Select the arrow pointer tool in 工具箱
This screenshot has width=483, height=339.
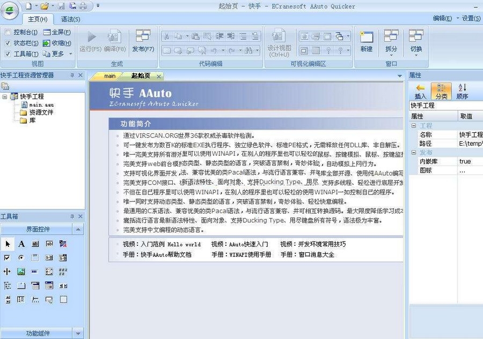(7, 244)
